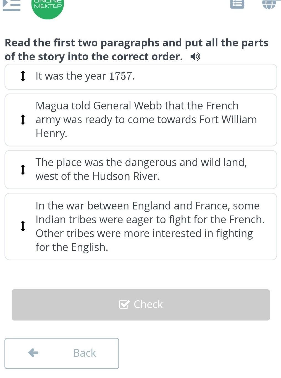The width and height of the screenshot is (281, 378).
Task: Select the drag handle for Hudson River sentence
Action: click(x=23, y=169)
